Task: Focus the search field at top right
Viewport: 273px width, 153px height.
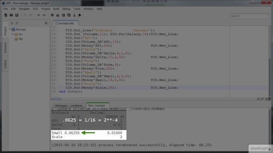Action: click(249, 16)
